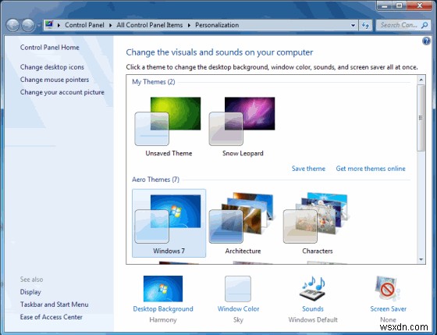Open Ease of Access Center link
This screenshot has width=437, height=335.
(51, 317)
